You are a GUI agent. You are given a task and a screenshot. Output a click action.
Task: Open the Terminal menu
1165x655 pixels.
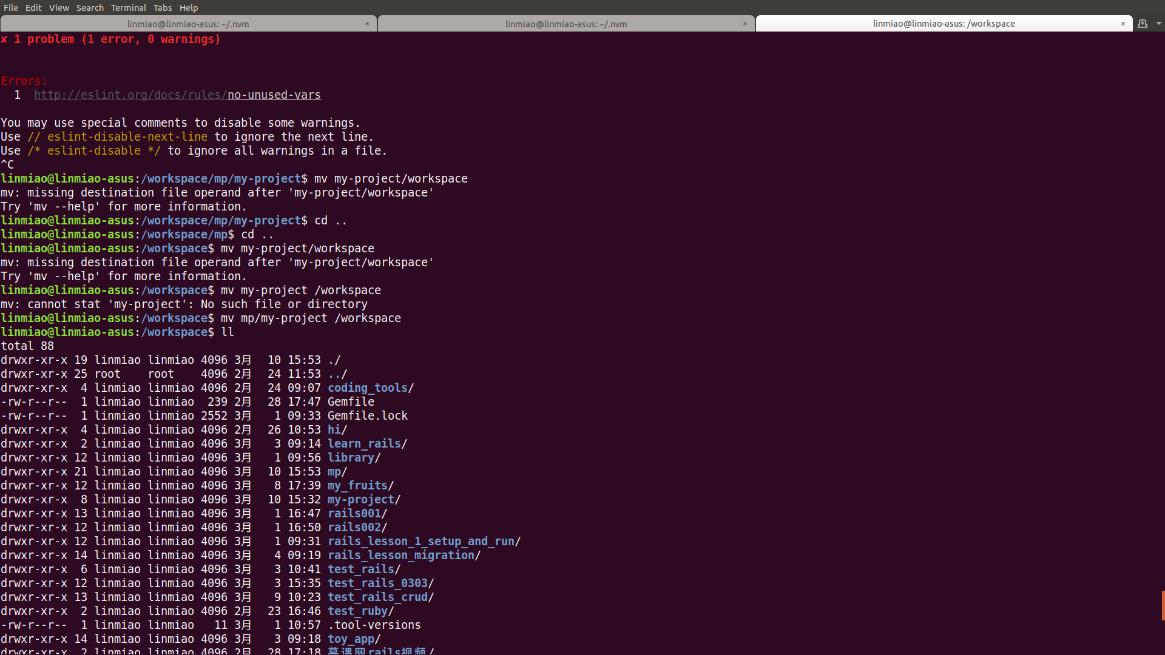[128, 8]
